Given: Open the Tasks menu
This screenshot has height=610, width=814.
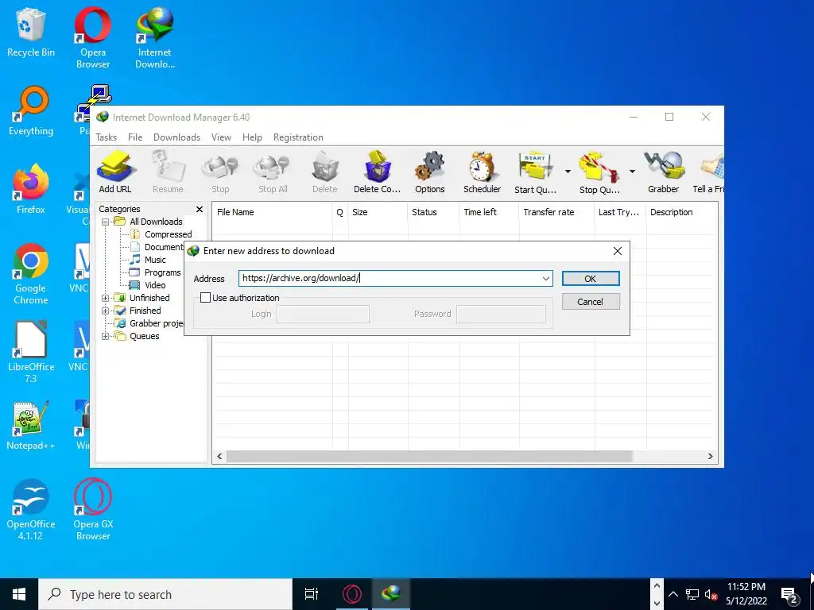Looking at the screenshot, I should (106, 137).
